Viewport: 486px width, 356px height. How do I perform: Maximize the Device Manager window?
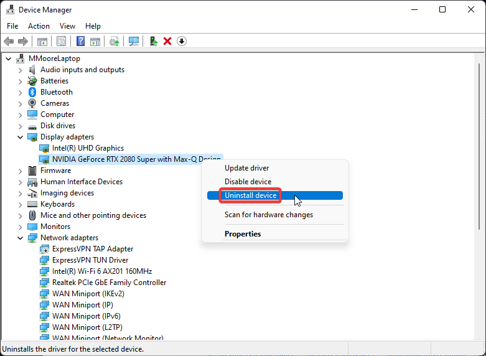442,9
